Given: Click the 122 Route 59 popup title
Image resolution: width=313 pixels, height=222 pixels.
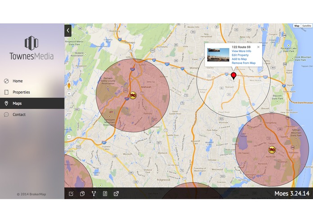Looking at the screenshot, I should (x=241, y=47).
